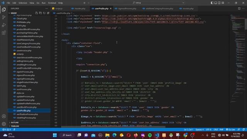Click errors and warnings status indicator
Image resolution: width=247 pixels, height=139 pixels.
tap(7, 130)
